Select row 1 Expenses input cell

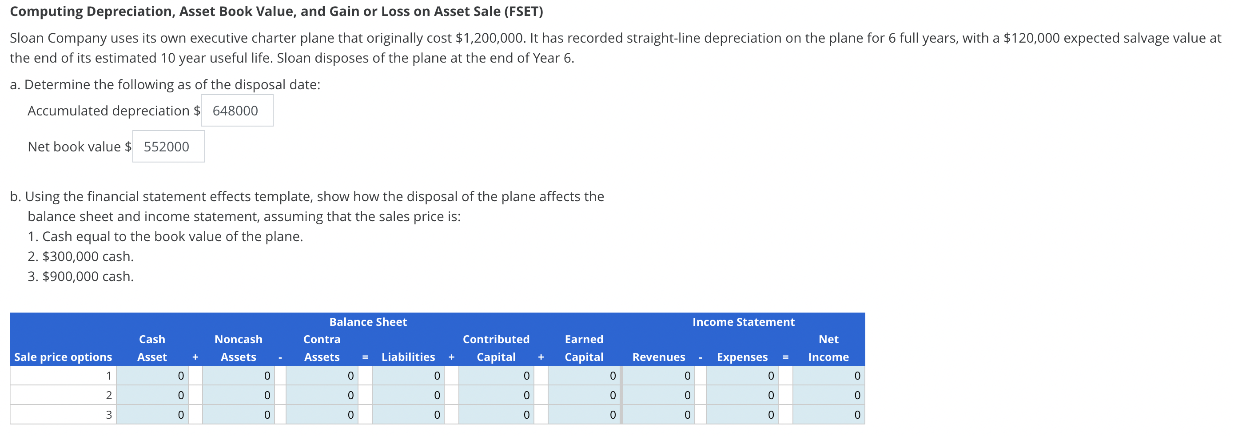(x=741, y=376)
